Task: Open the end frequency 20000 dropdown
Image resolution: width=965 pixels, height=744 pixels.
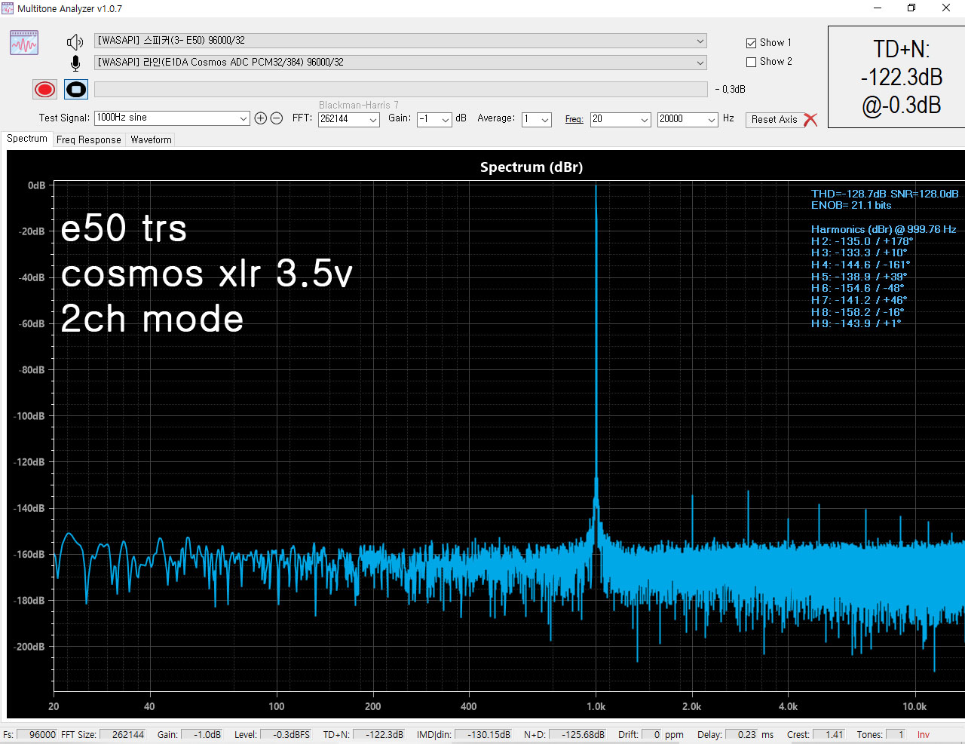Action: [688, 119]
